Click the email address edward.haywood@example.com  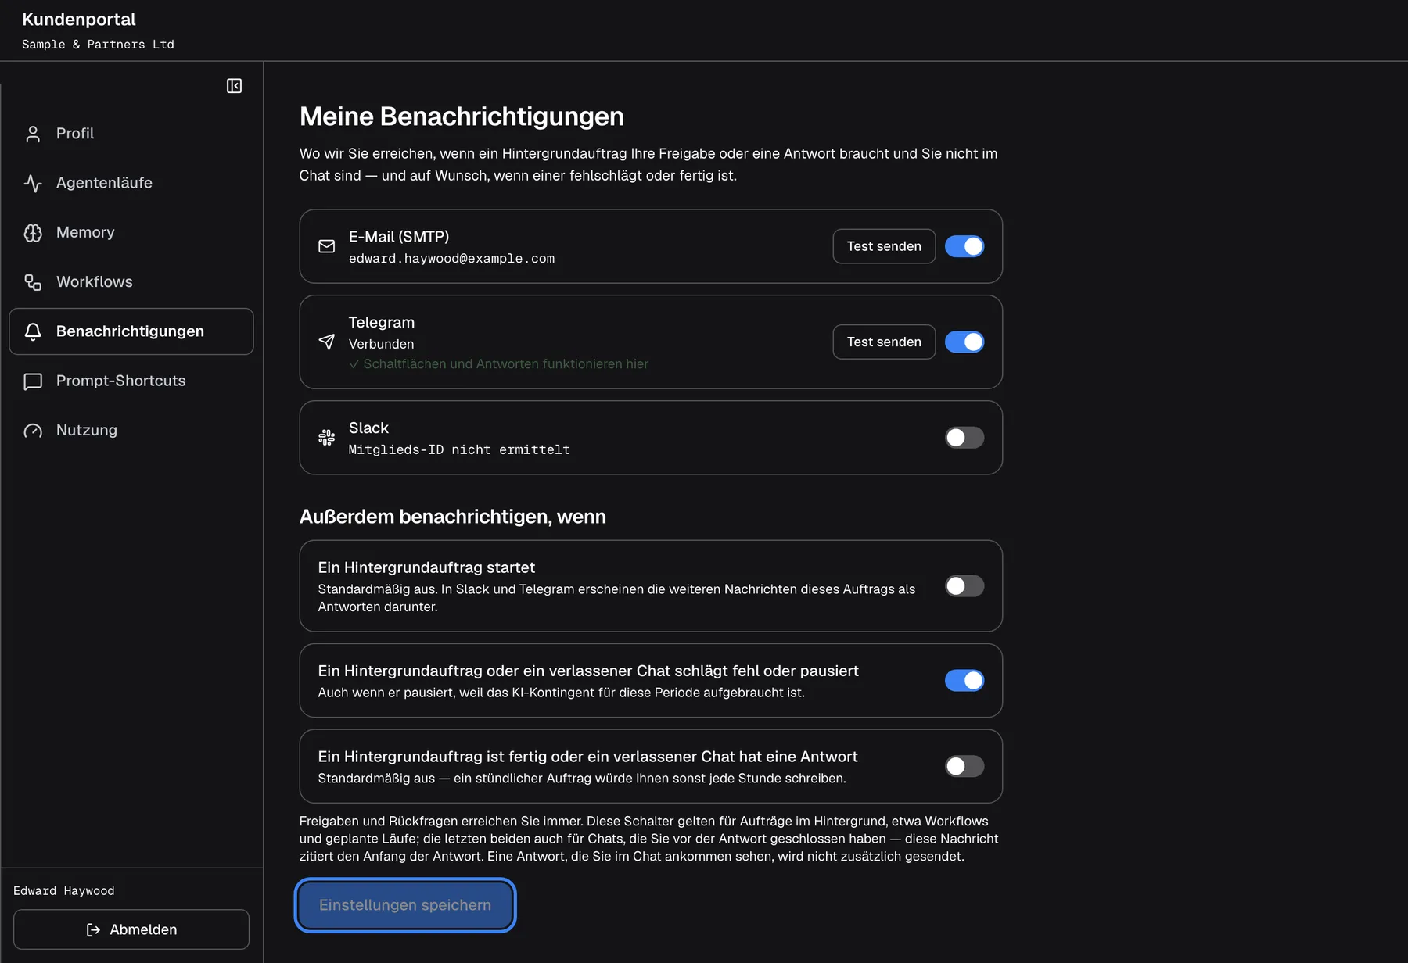[451, 259]
